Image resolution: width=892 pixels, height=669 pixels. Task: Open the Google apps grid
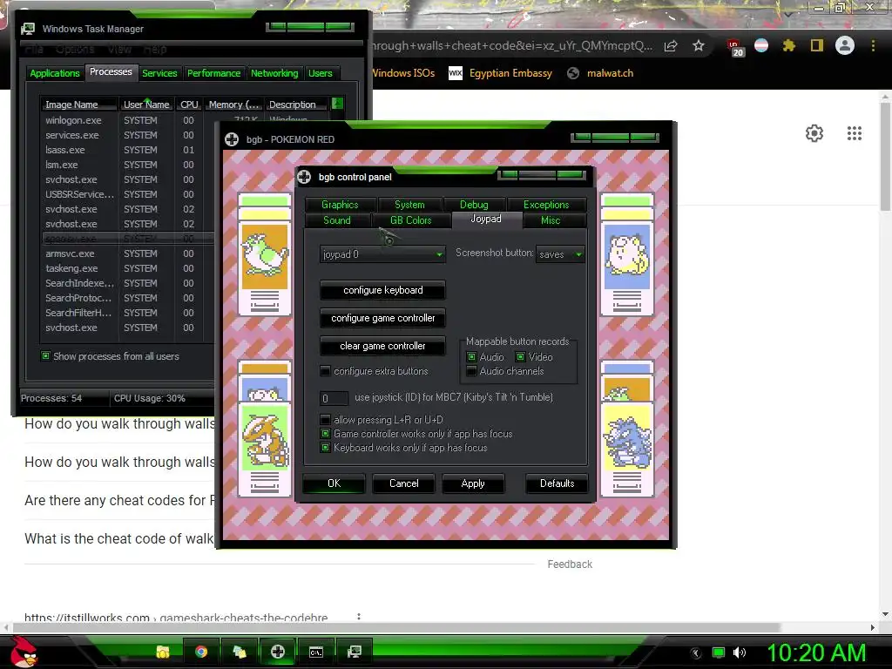click(855, 133)
